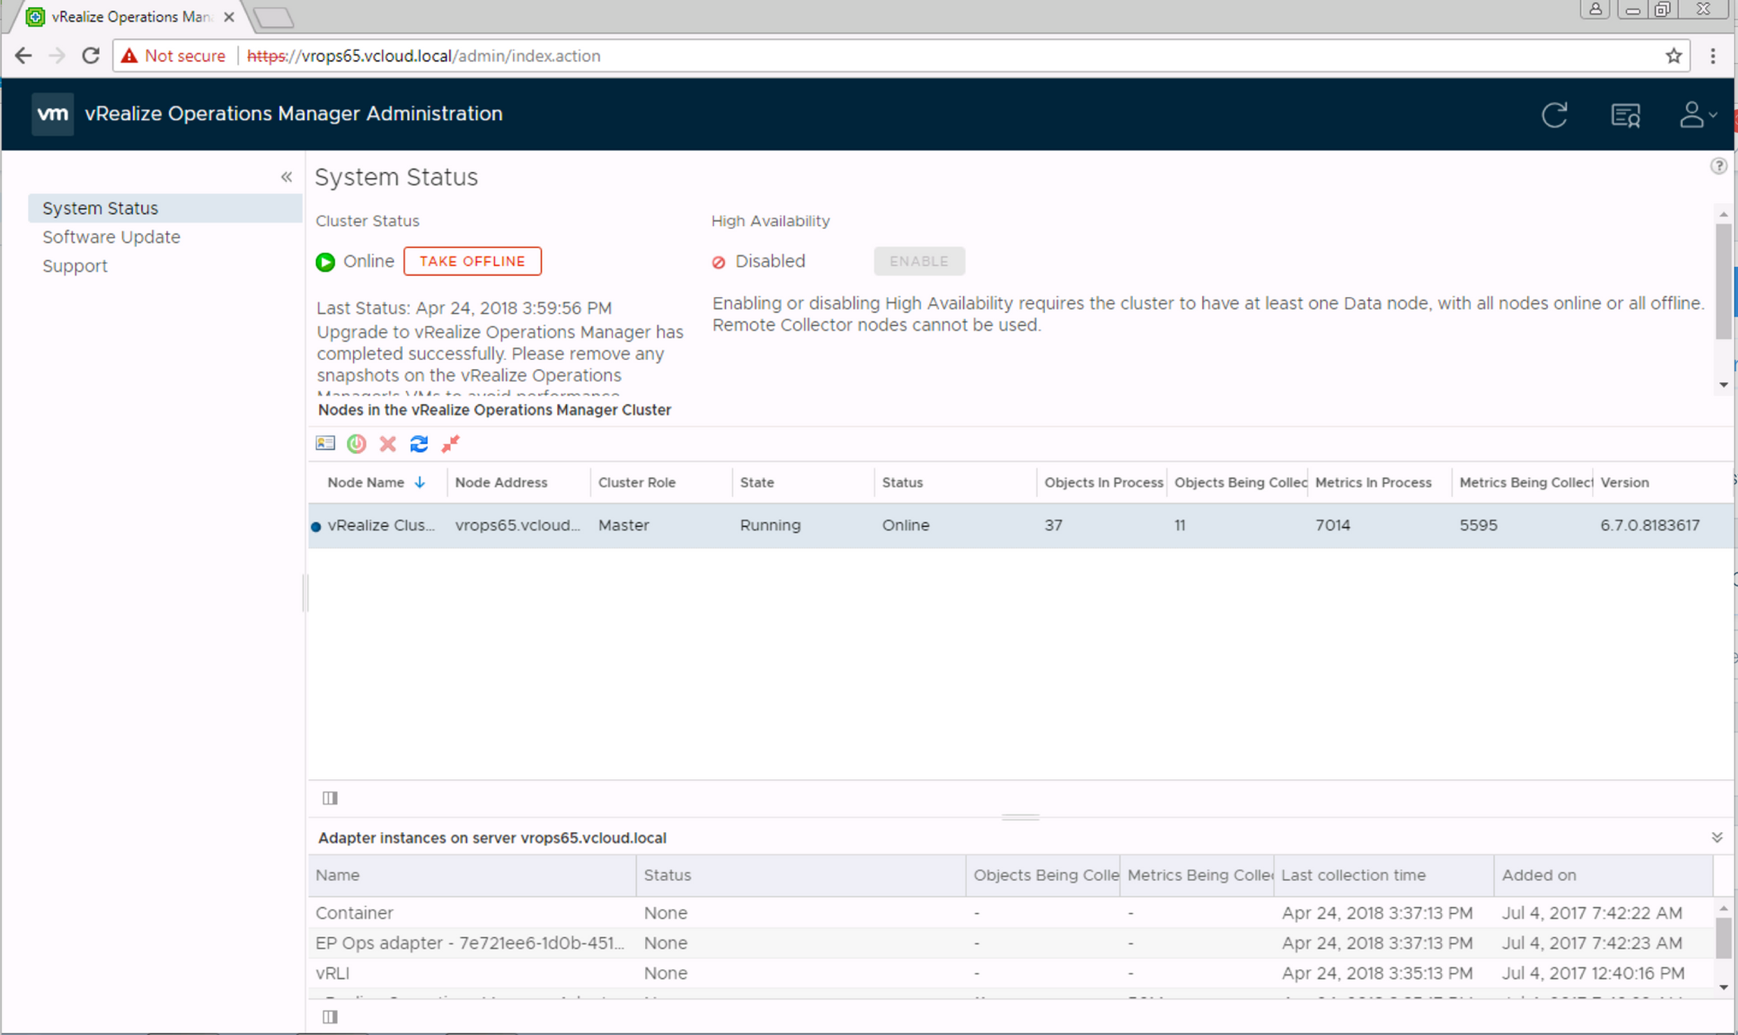Open Software Update in sidebar
The width and height of the screenshot is (1738, 1035).
[111, 237]
